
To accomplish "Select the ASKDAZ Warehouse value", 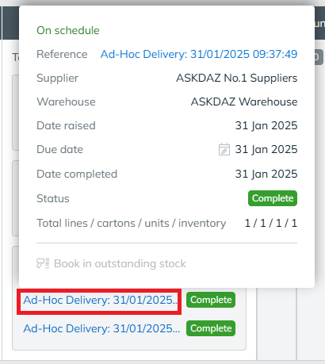I will [x=244, y=102].
